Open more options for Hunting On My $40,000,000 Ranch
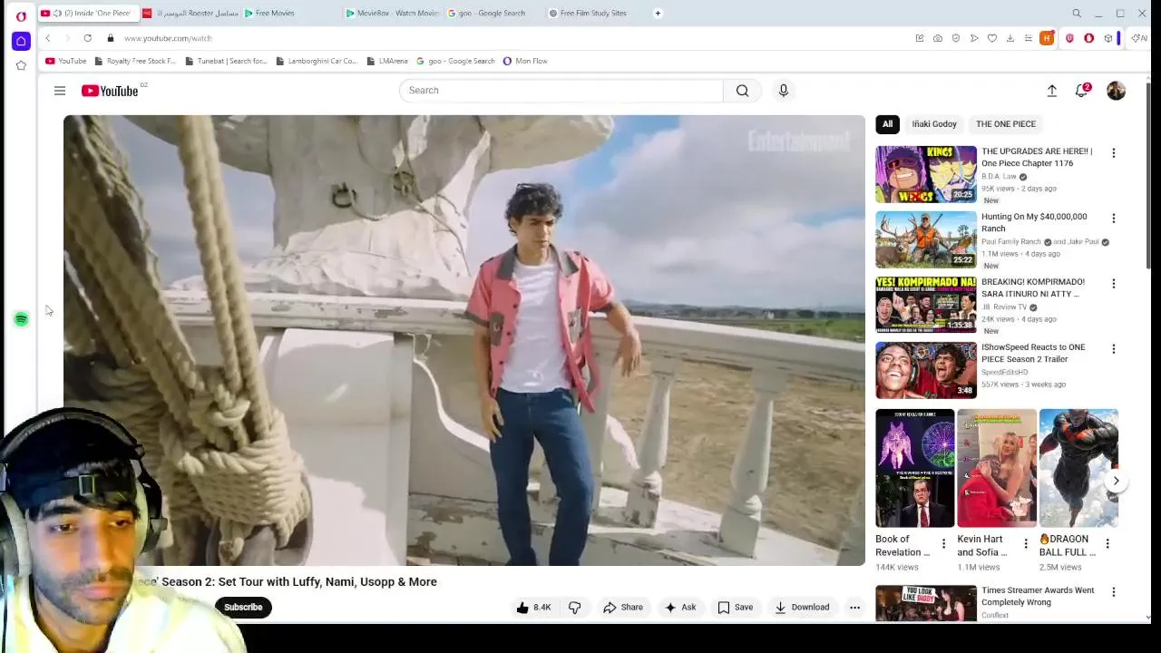The height and width of the screenshot is (653, 1161). coord(1114,219)
